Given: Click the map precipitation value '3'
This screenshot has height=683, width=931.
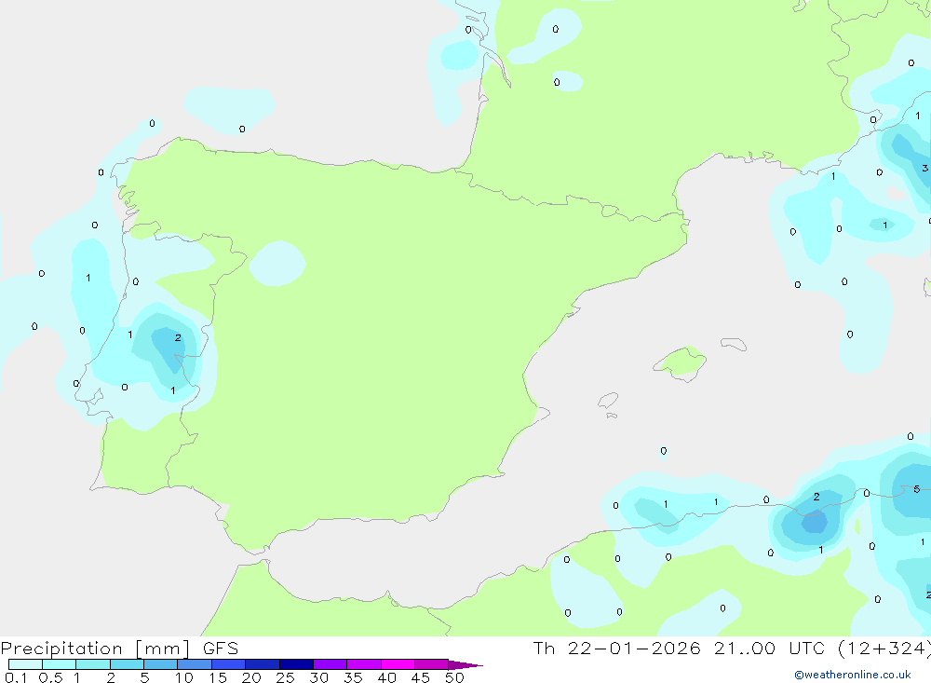Looking at the screenshot, I should pos(924,169).
